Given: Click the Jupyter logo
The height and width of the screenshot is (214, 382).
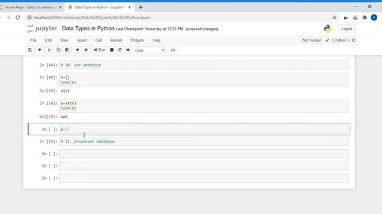Looking at the screenshot, I should 42,29.
